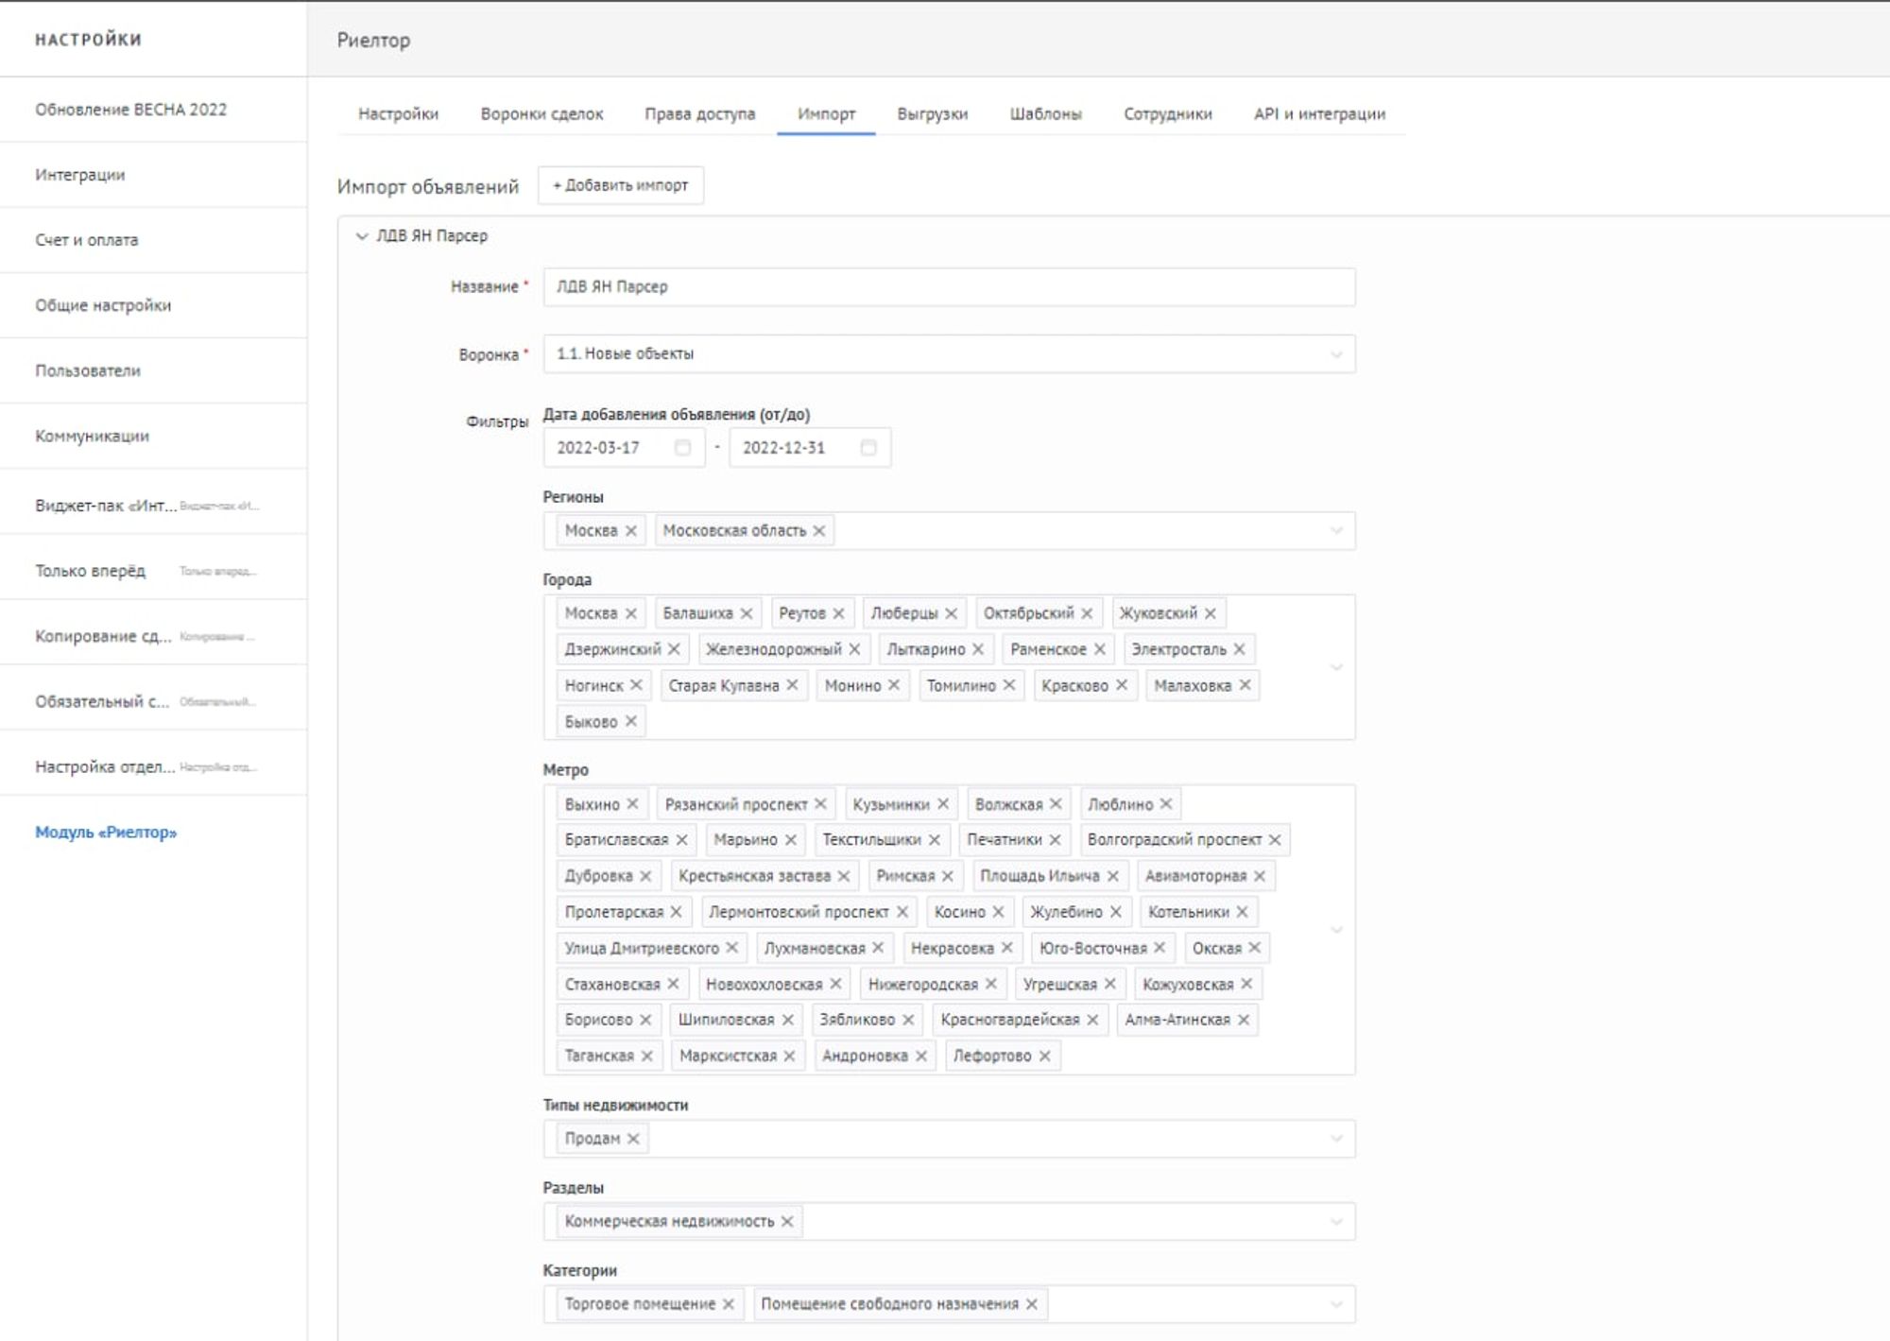
Task: Remove the Балашиха city tag
Action: 747,613
